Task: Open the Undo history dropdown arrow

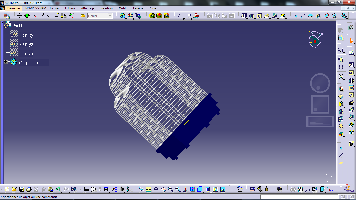Action: point(61,192)
